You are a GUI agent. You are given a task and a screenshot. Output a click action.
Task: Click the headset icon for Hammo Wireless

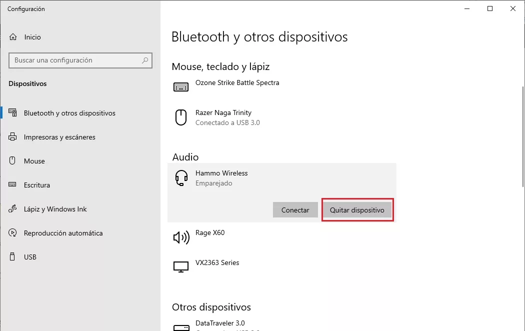(180, 178)
